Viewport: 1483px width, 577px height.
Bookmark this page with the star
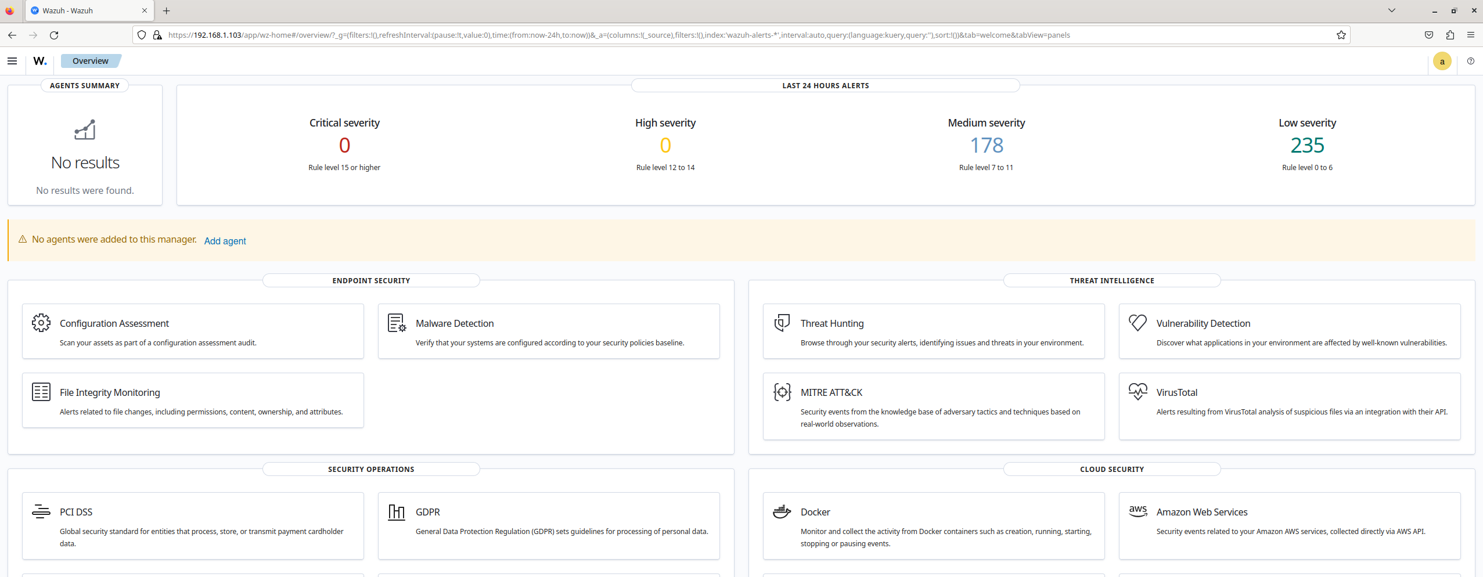point(1341,35)
